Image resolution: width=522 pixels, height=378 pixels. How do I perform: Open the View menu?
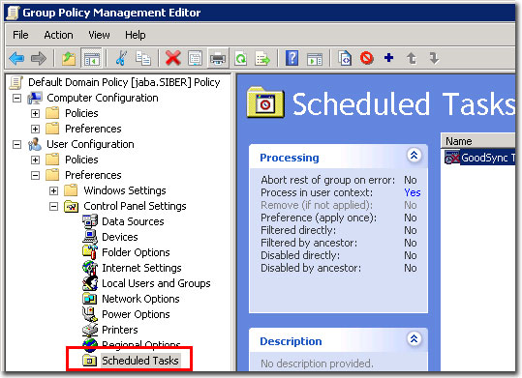click(x=99, y=35)
